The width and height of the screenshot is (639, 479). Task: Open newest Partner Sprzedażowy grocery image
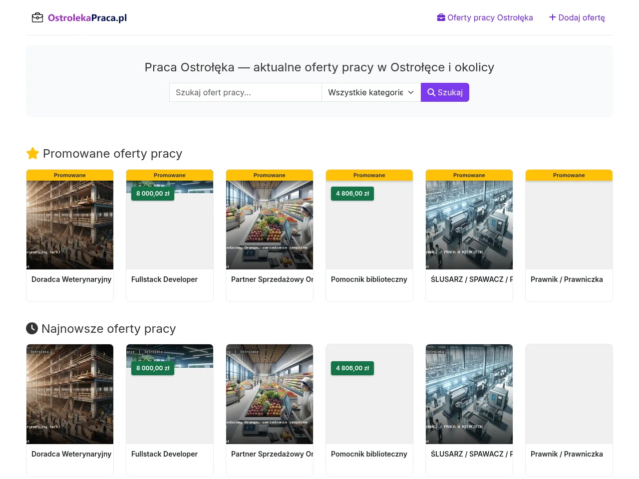tap(270, 394)
